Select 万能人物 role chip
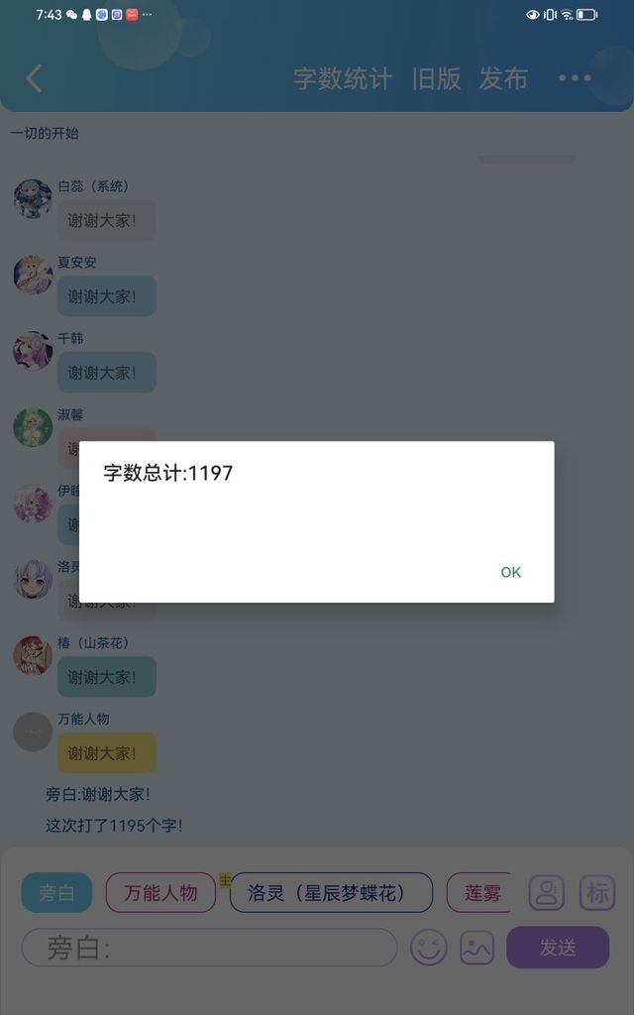This screenshot has height=1015, width=634. pyautogui.click(x=160, y=893)
